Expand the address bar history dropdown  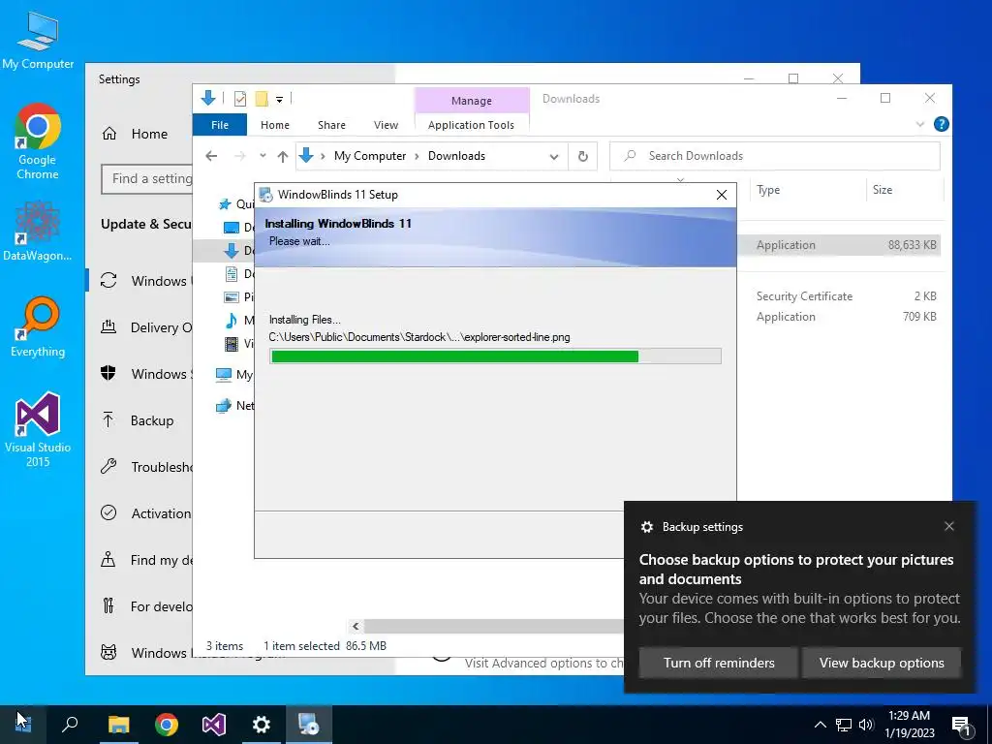tap(554, 156)
